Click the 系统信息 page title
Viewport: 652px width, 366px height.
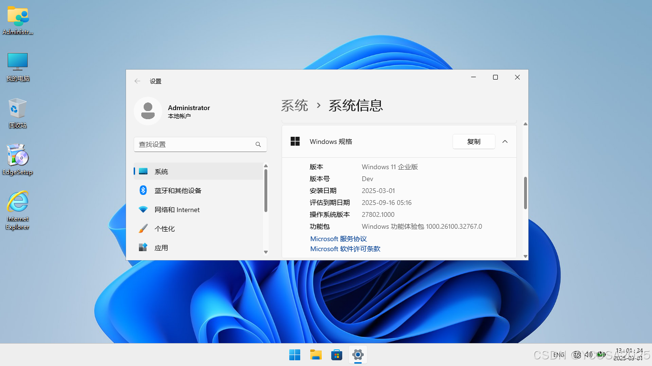click(356, 105)
